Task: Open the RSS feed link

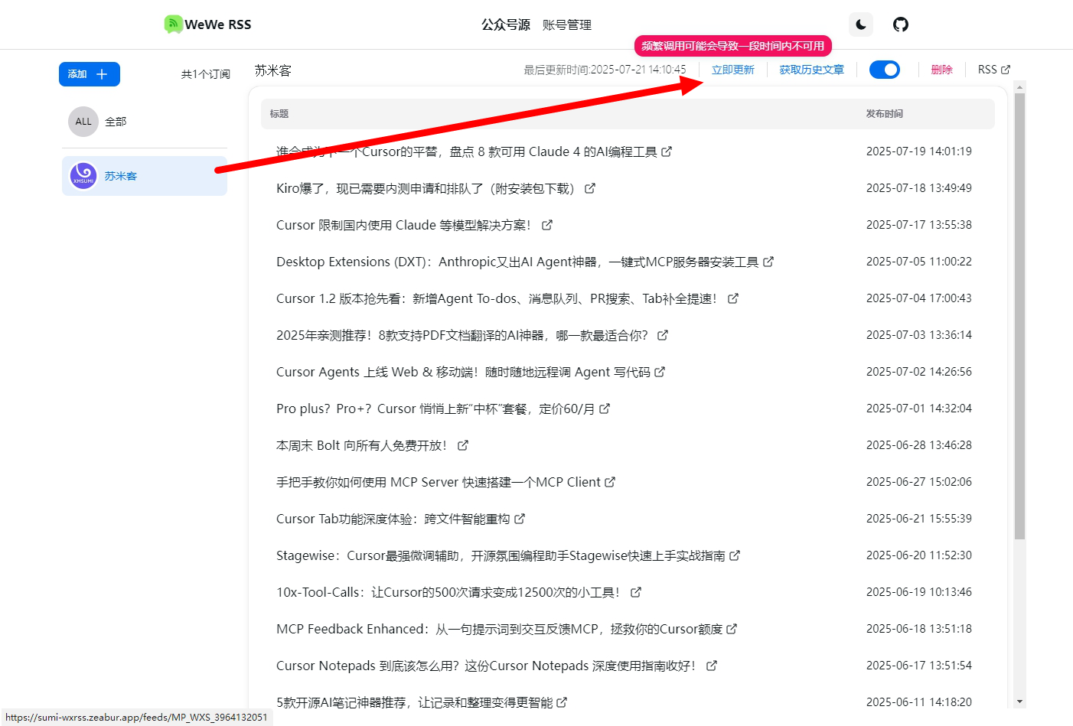Action: coord(994,70)
